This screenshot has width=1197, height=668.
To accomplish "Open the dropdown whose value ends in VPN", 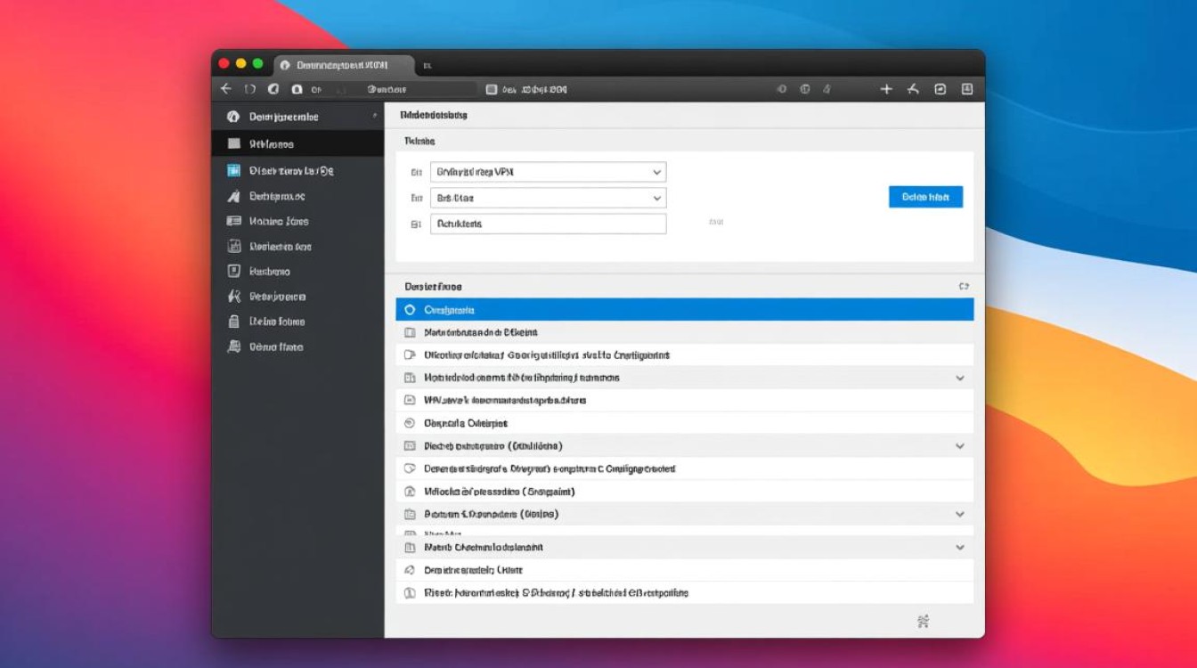I will [x=548, y=172].
